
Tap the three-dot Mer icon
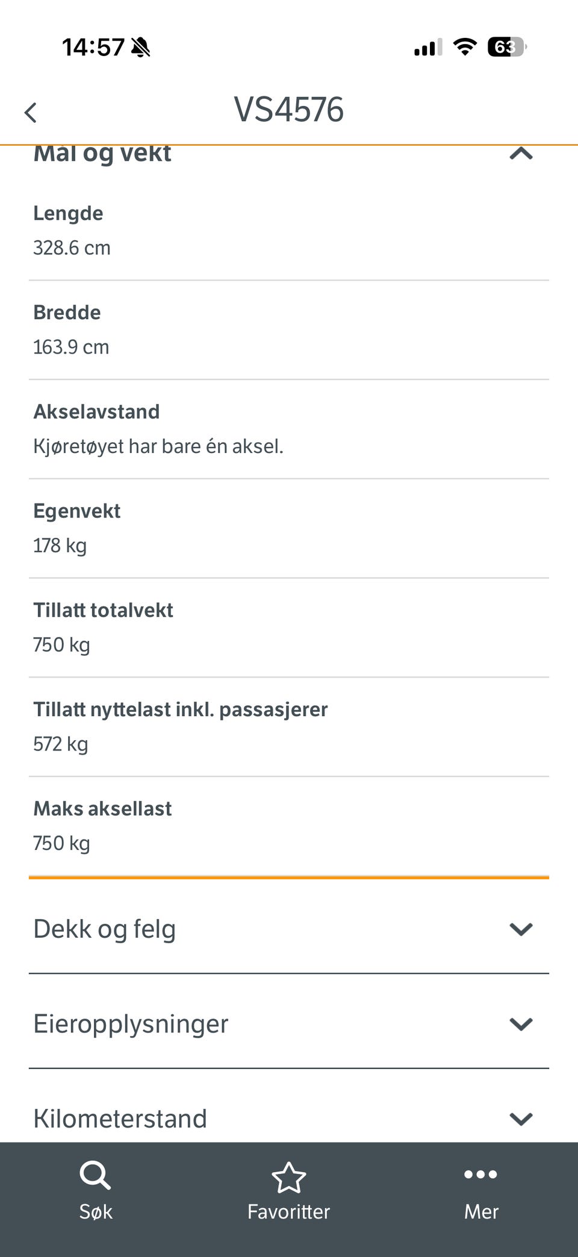(480, 1174)
